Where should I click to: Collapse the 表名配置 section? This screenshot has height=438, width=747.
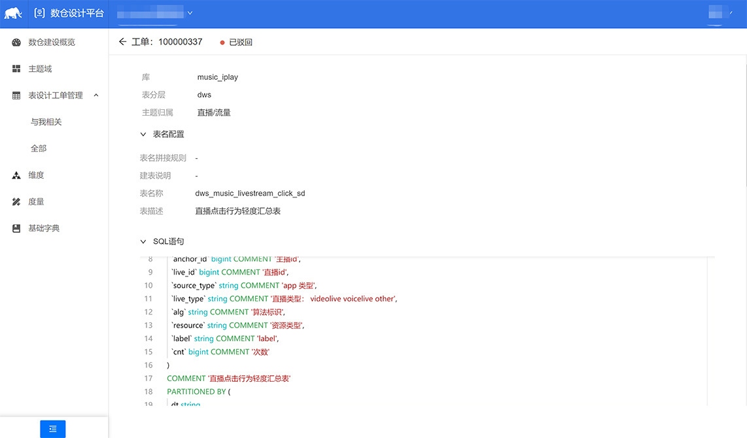click(143, 134)
